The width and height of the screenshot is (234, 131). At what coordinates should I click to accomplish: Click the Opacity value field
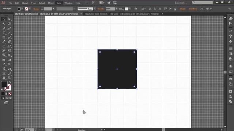(110, 9)
